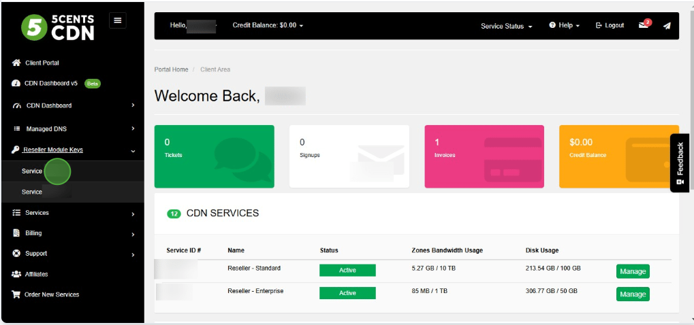
Task: Click the Zones Bandwidth Usage column header
Action: pyautogui.click(x=447, y=250)
